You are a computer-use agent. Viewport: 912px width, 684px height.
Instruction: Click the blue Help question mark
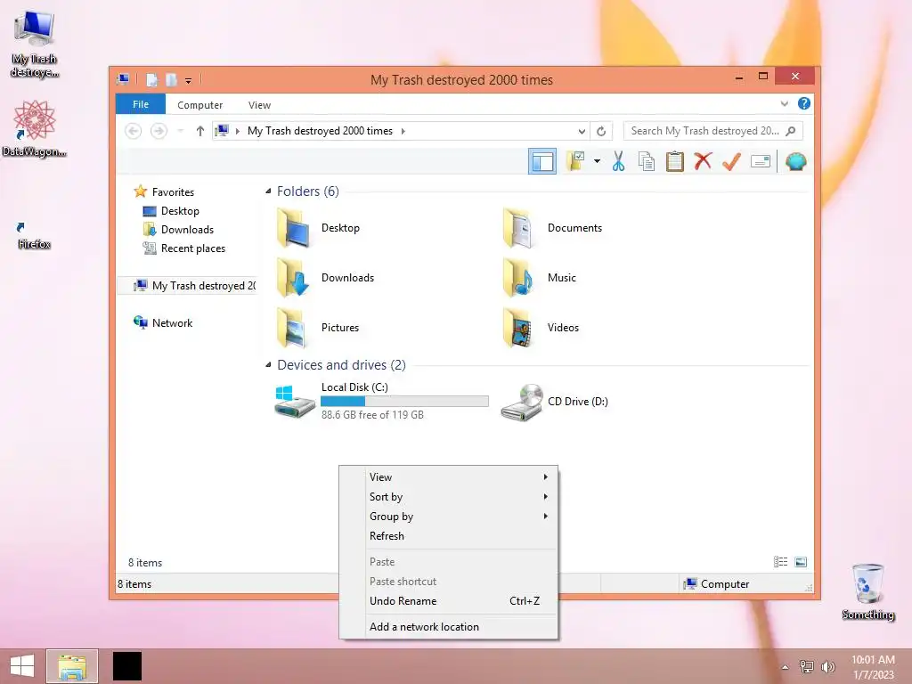[804, 103]
